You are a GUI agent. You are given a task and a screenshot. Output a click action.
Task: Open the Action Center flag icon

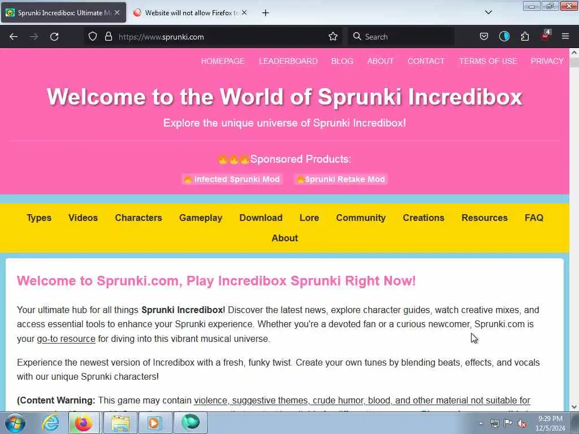[x=508, y=423]
